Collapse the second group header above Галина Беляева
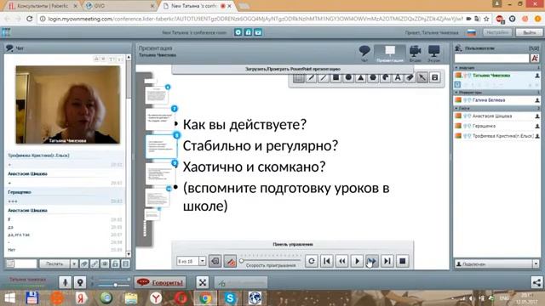545x306 pixels. click(x=497, y=93)
